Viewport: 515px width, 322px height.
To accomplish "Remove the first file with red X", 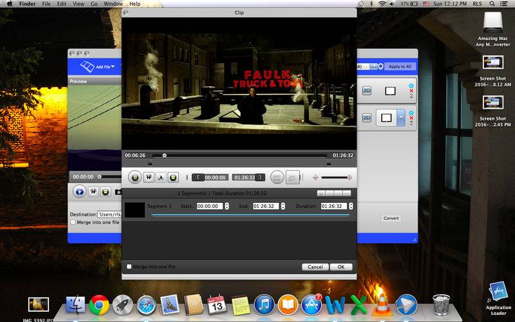I will [x=411, y=91].
